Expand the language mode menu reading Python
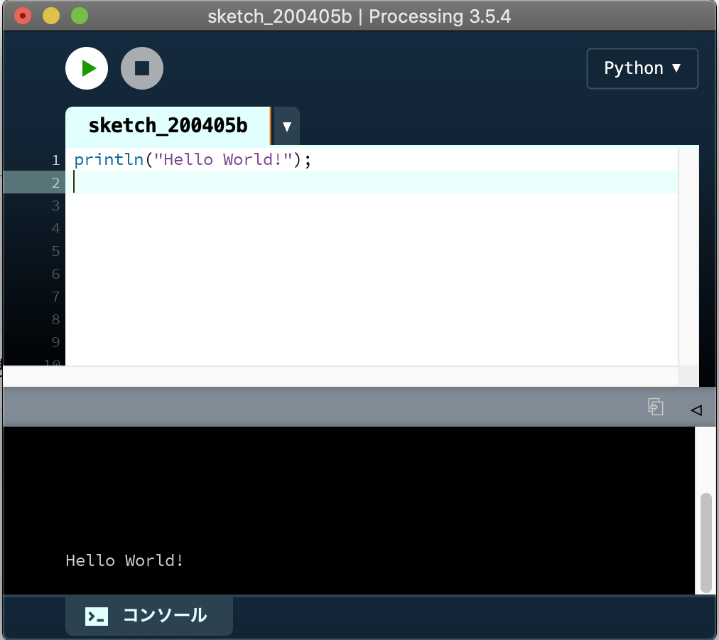 pyautogui.click(x=642, y=68)
